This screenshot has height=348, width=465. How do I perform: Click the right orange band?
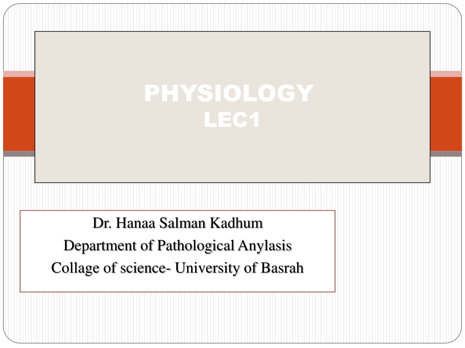[446, 114]
